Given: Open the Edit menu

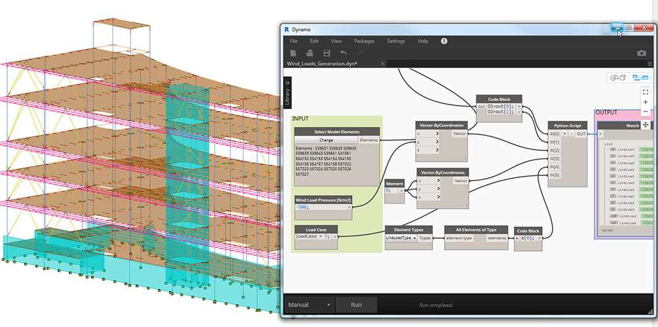Looking at the screenshot, I should pos(315,41).
